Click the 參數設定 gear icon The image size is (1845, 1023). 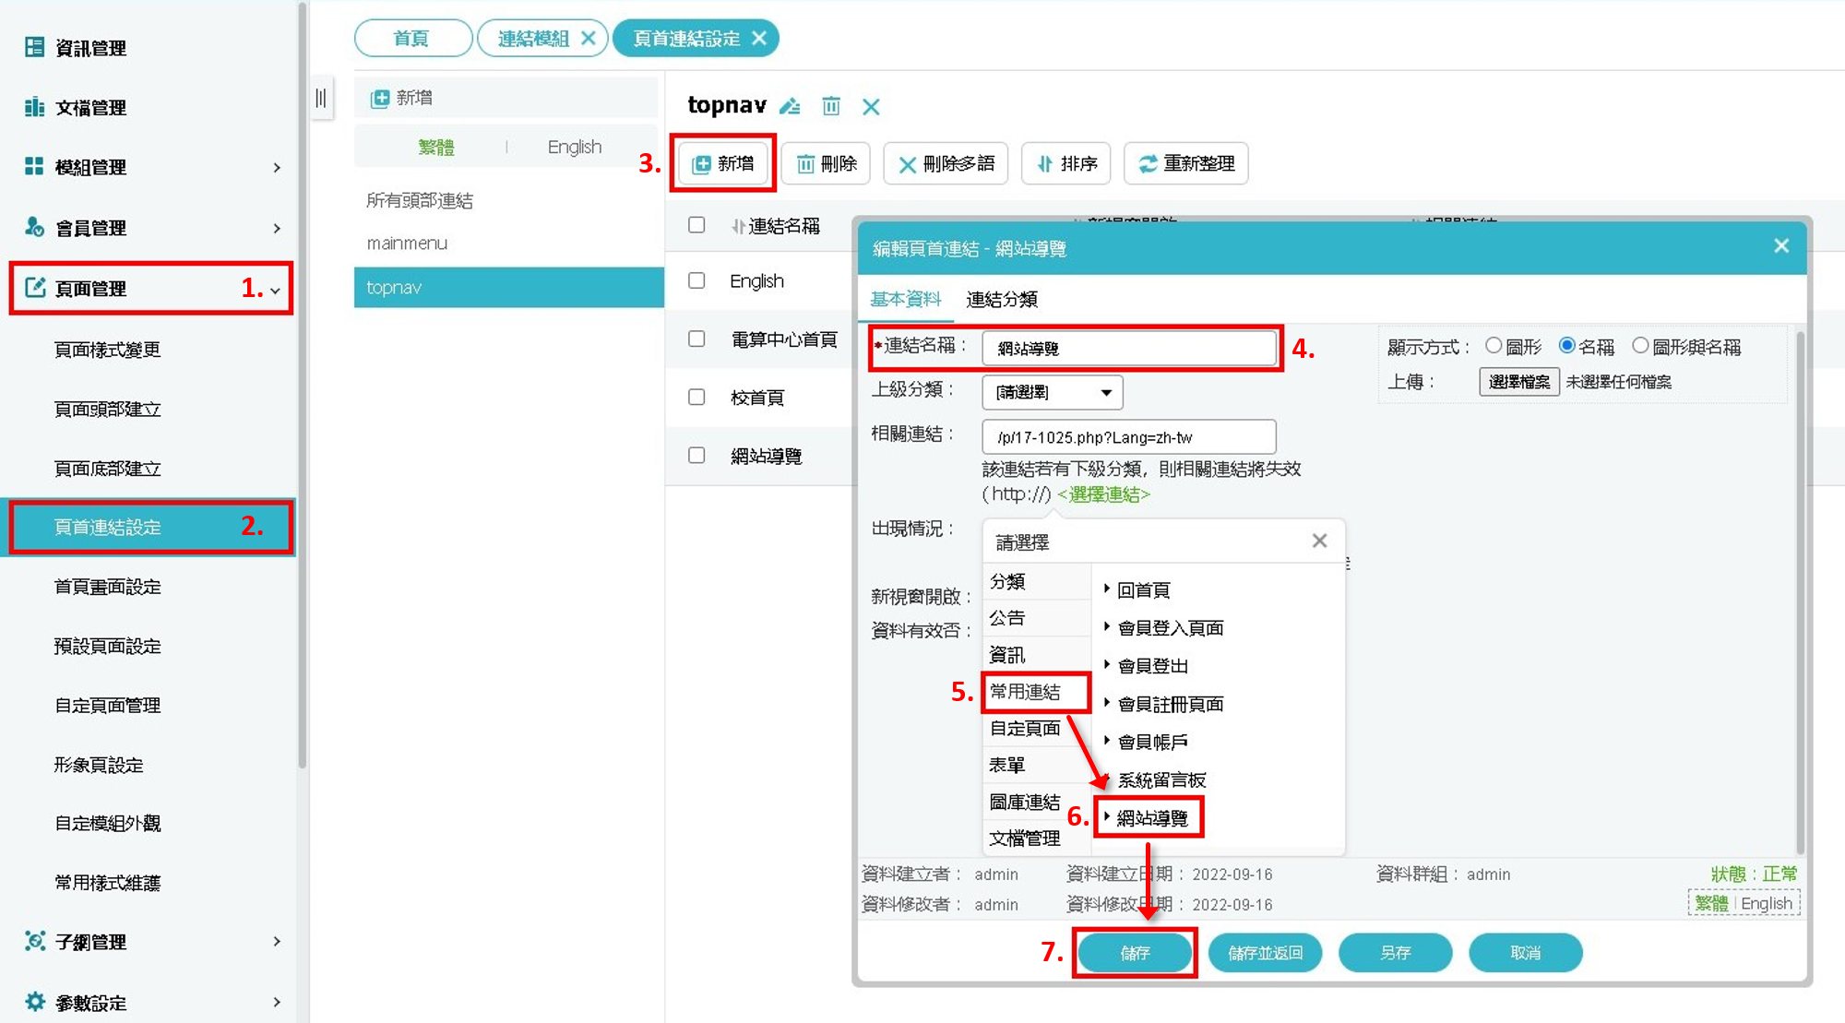[34, 1002]
